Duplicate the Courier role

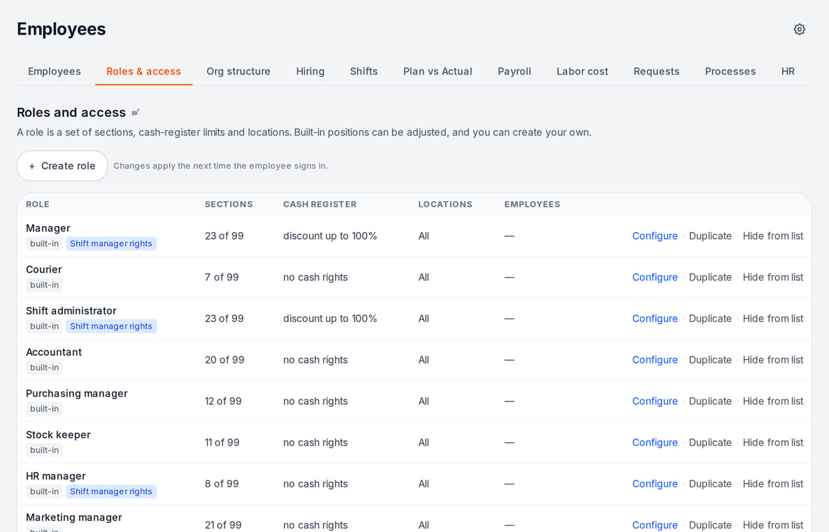(x=710, y=277)
